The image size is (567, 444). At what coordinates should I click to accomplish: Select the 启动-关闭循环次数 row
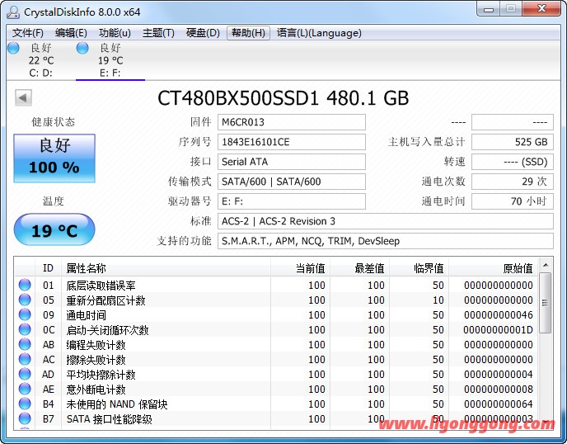276,329
